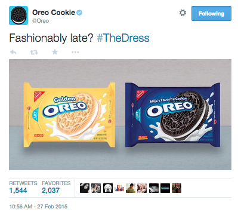Open the tweet timestamp 27 Feb 2015

tap(38, 207)
